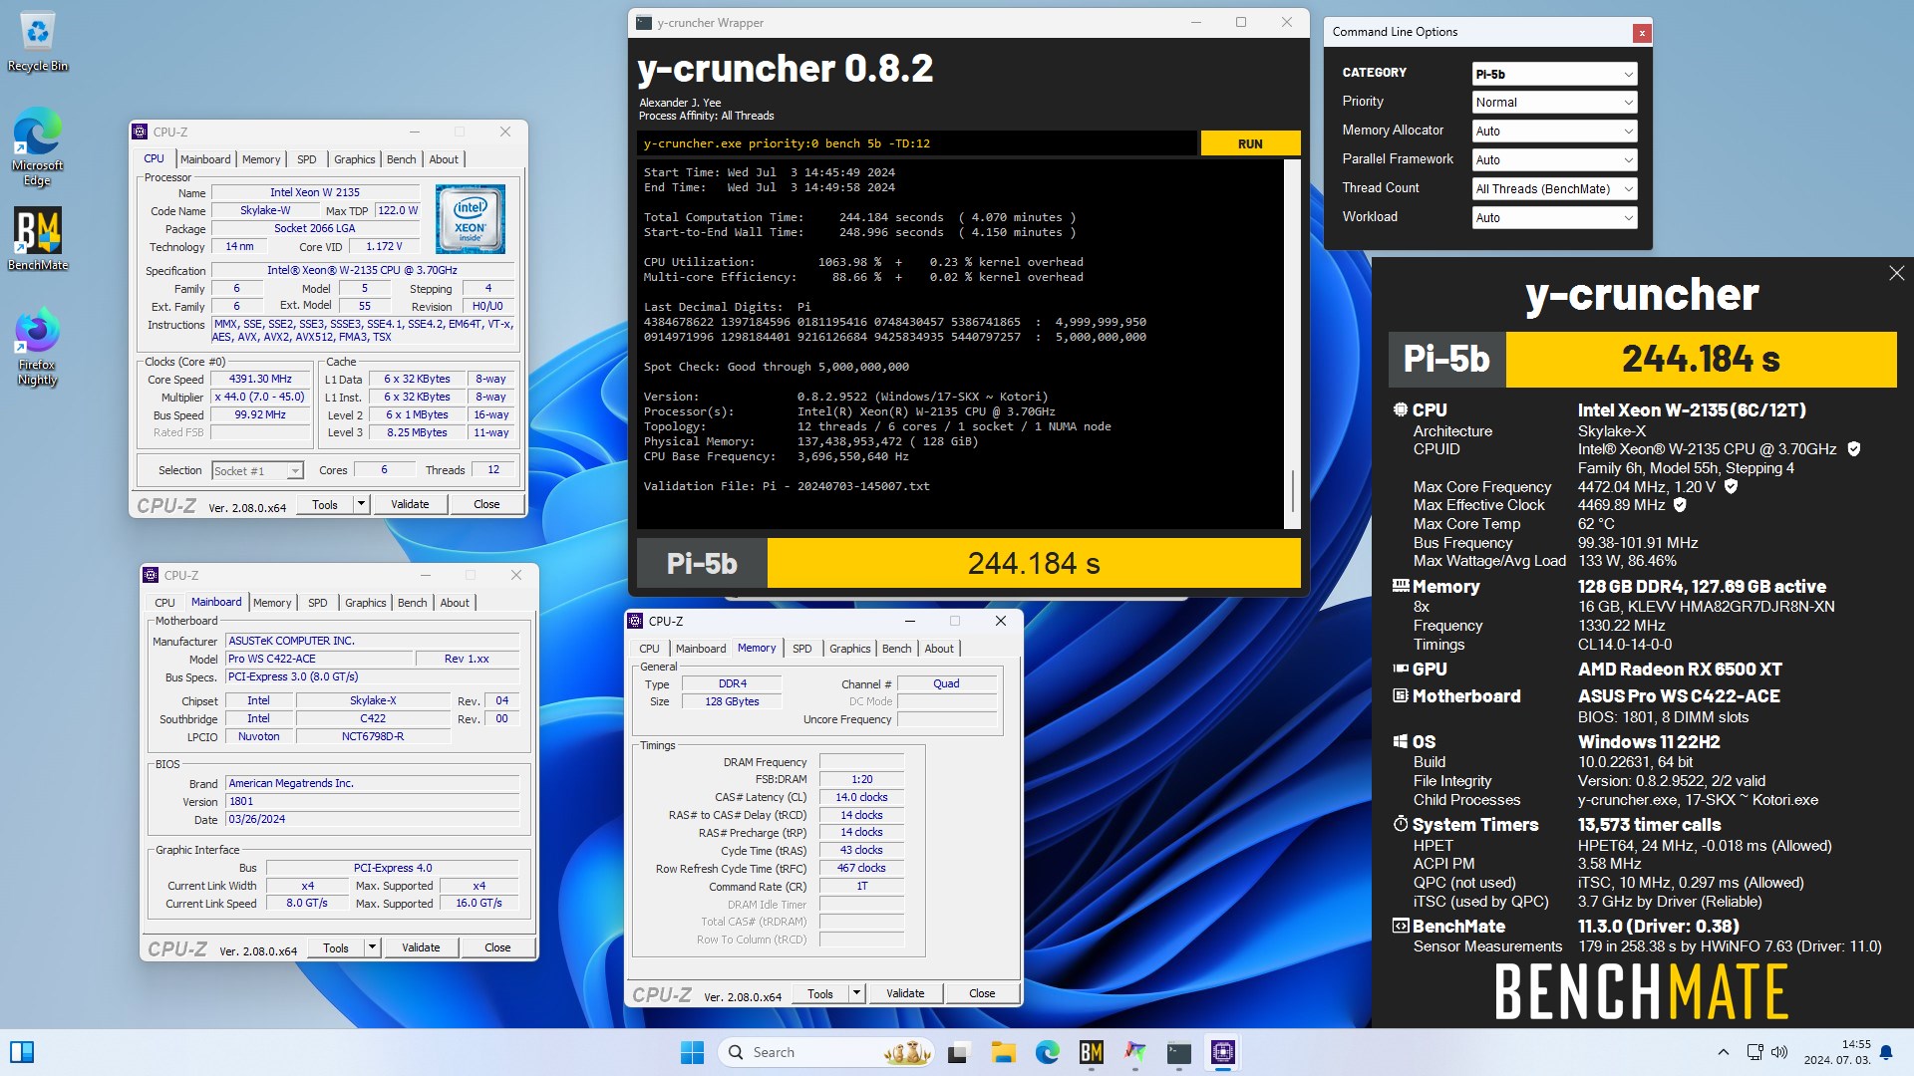
Task: Close the y-cruncher BenchMate result panel
Action: tap(1896, 273)
